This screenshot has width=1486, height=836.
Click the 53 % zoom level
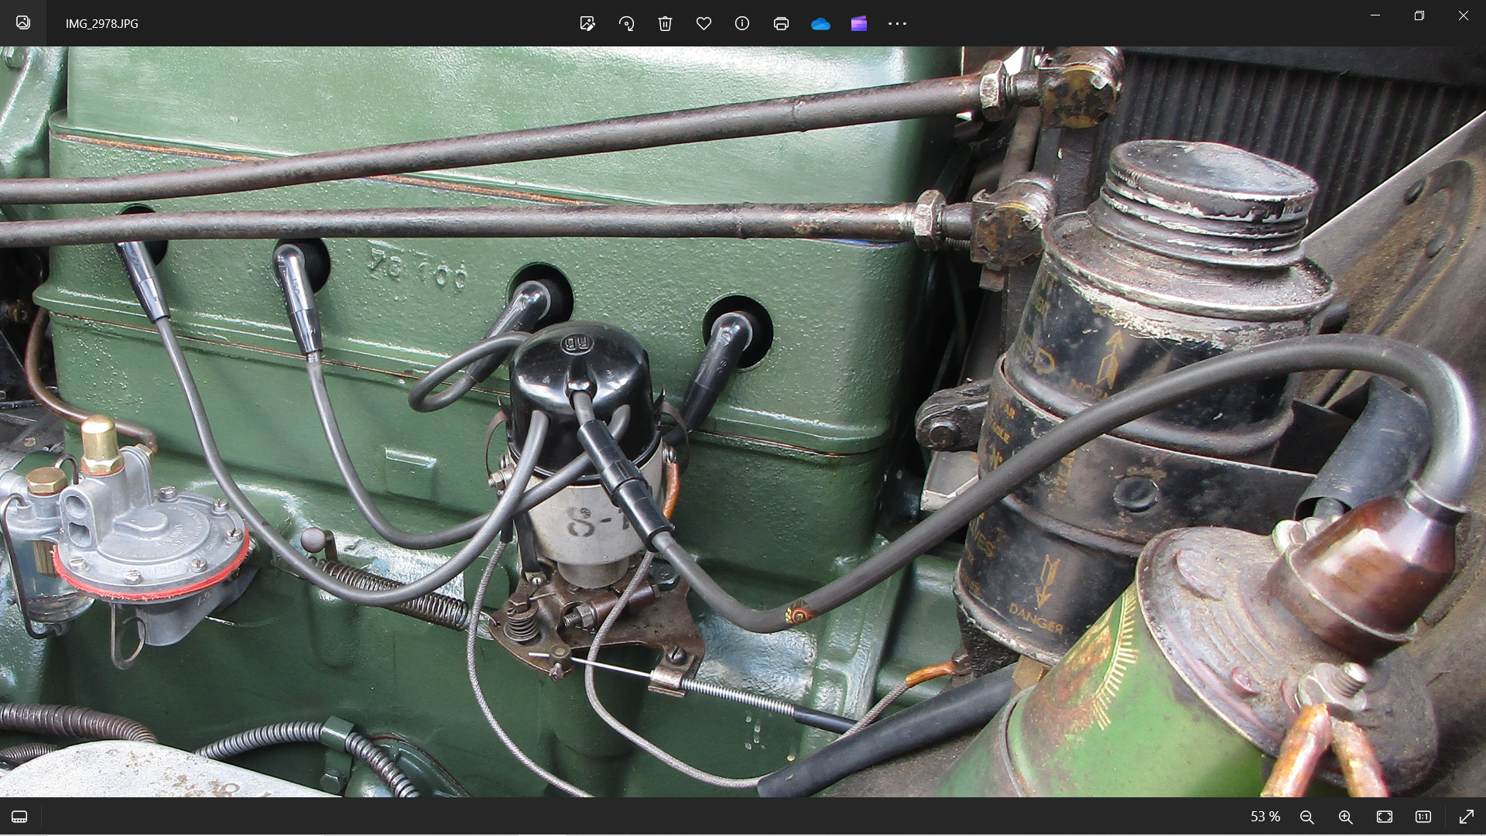pos(1265,817)
